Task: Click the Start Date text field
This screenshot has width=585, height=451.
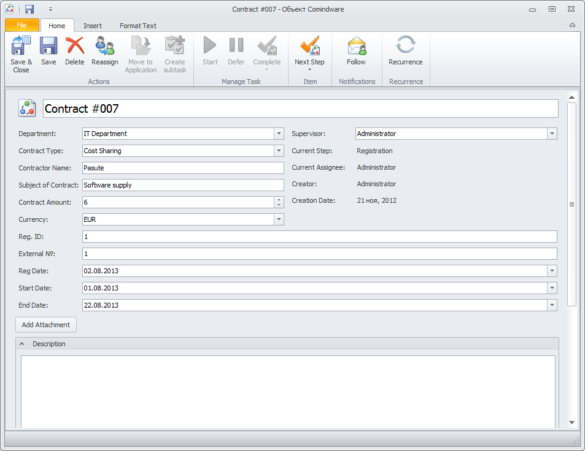Action: pyautogui.click(x=314, y=288)
